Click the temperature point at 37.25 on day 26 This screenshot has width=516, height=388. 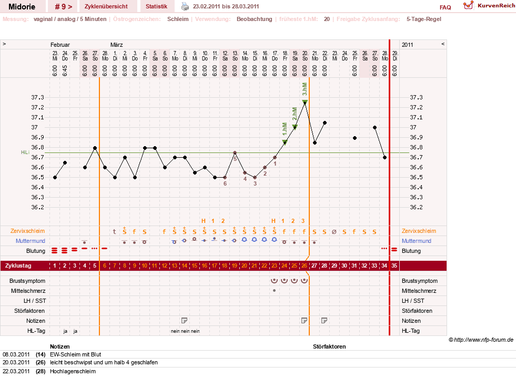tap(305, 103)
